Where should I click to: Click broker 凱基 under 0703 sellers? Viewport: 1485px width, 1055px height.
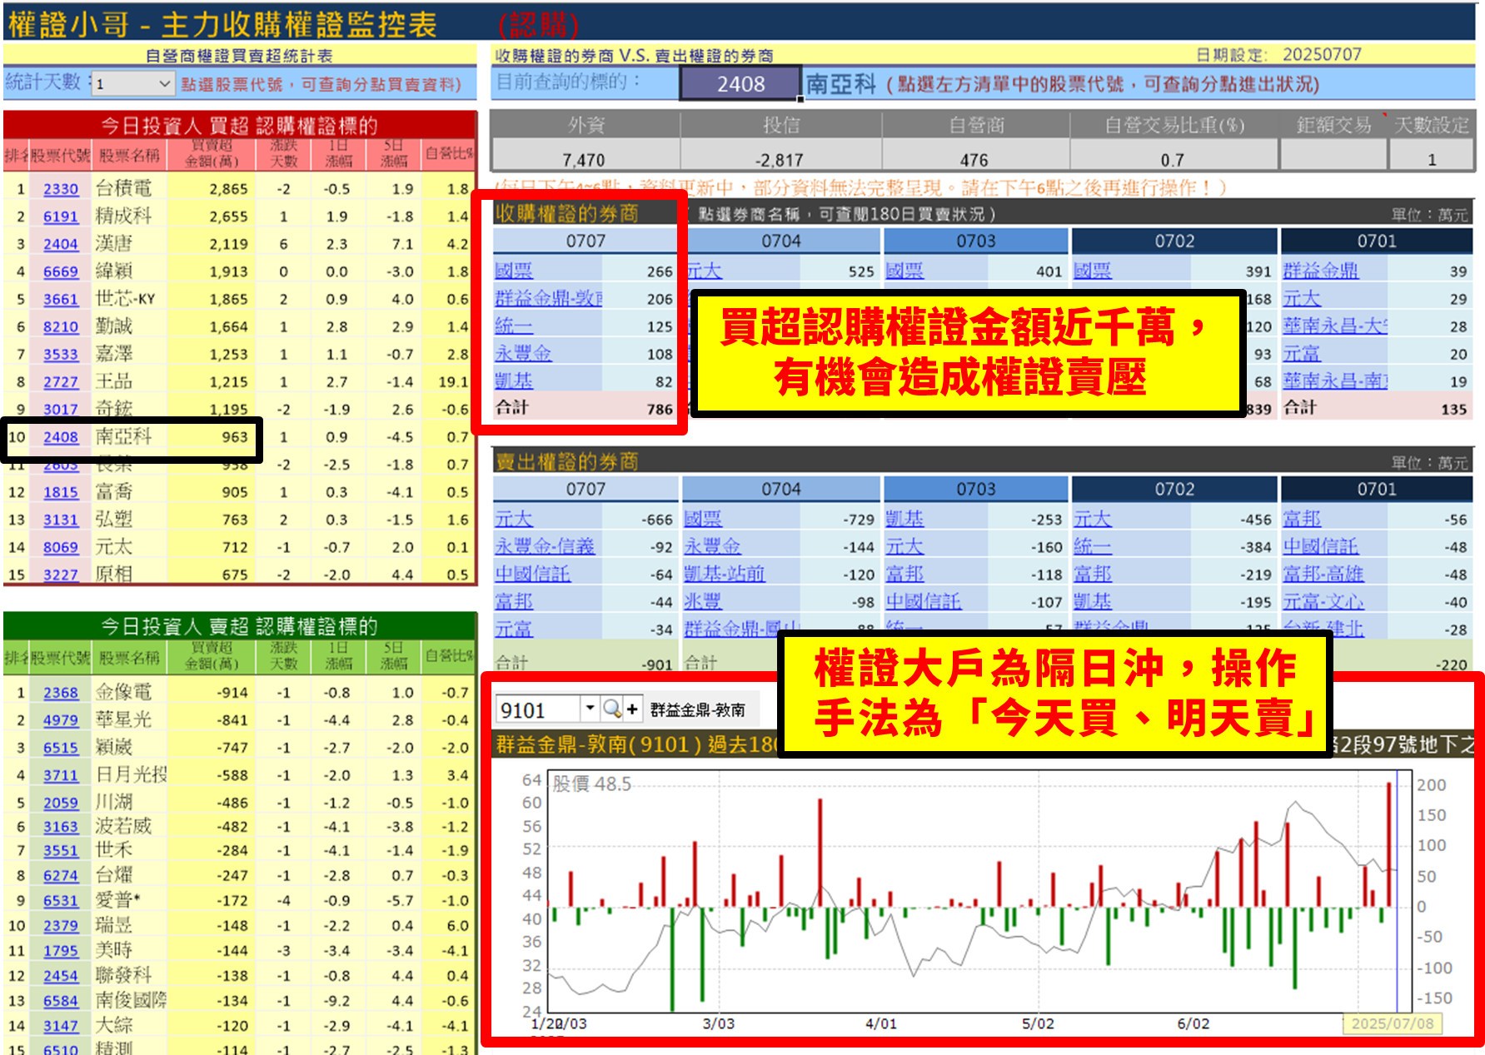pyautogui.click(x=904, y=519)
